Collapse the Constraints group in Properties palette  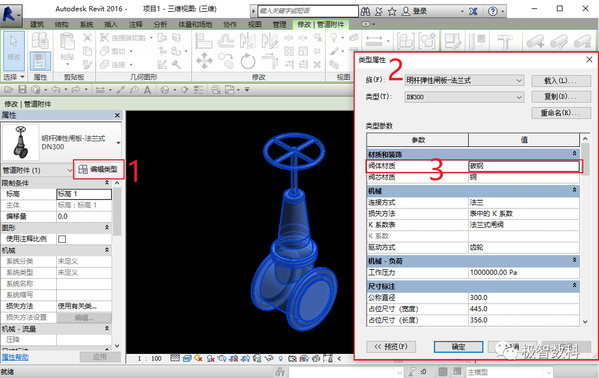pyautogui.click(x=107, y=183)
